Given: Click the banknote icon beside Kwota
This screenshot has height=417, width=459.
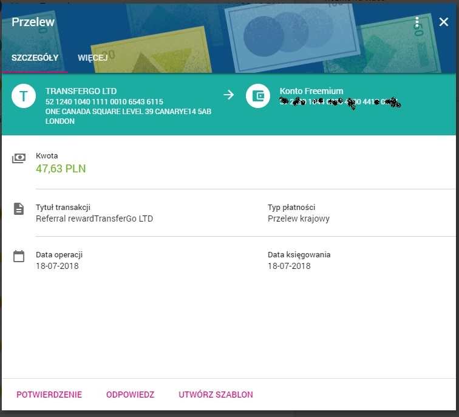Looking at the screenshot, I should tap(19, 158).
